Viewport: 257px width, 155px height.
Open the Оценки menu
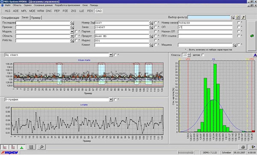tap(27, 5)
